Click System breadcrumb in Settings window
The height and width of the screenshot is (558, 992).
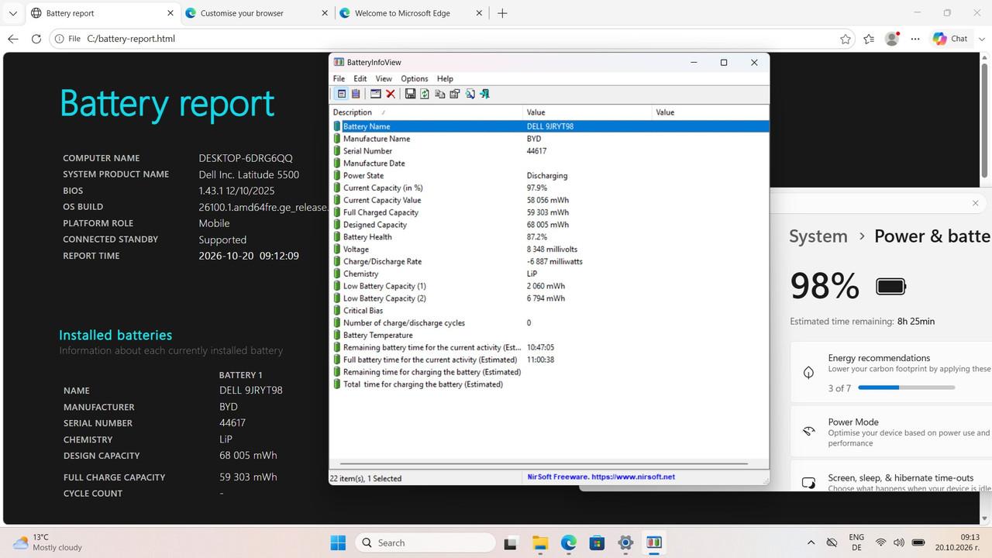coord(818,236)
